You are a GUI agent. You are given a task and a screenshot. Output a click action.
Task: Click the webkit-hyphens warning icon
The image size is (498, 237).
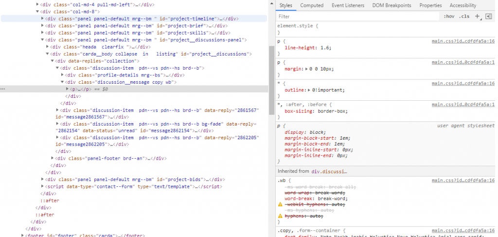280,204
